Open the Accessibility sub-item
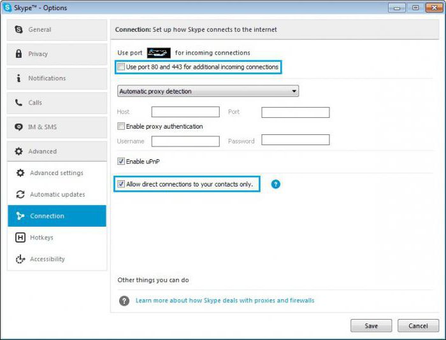 tap(57, 259)
